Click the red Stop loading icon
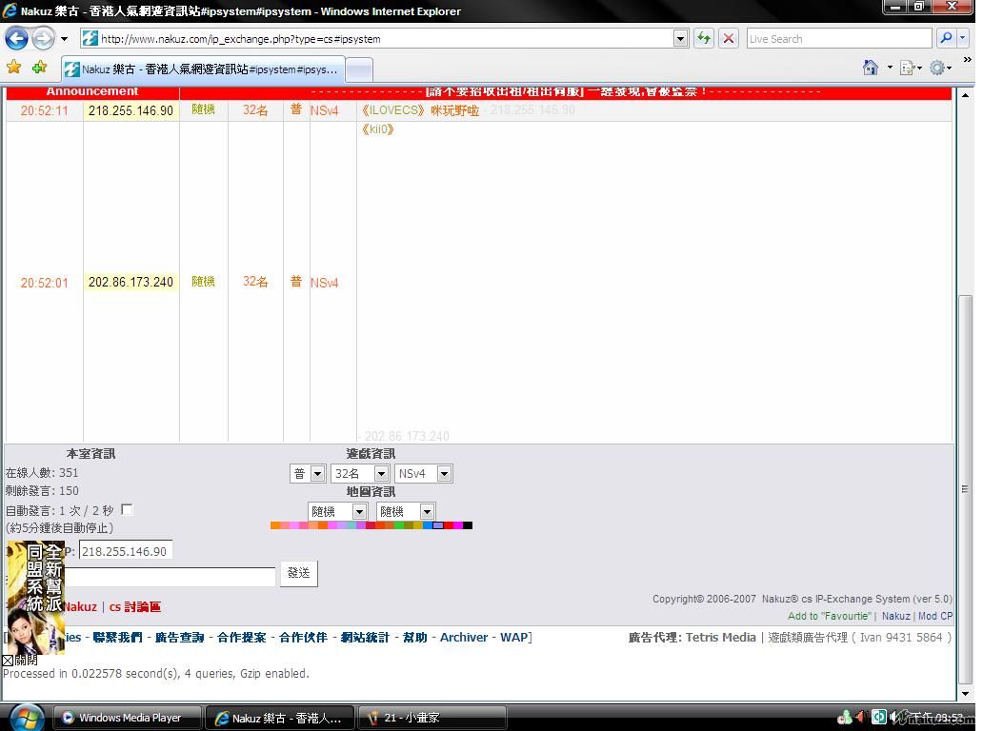This screenshot has height=731, width=983. click(729, 38)
